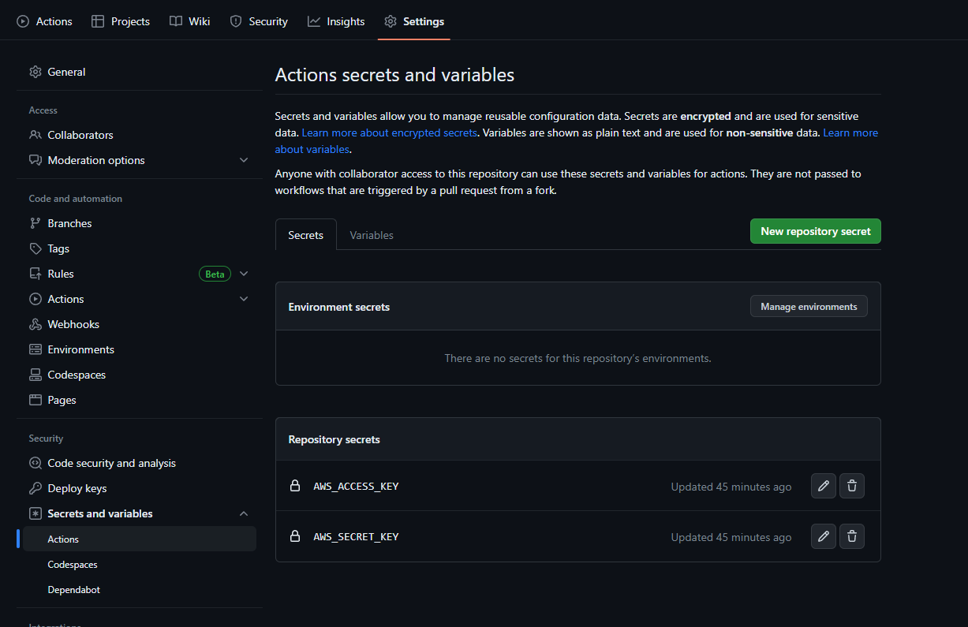Click the Manage environments button
This screenshot has height=627, width=968.
click(x=809, y=307)
